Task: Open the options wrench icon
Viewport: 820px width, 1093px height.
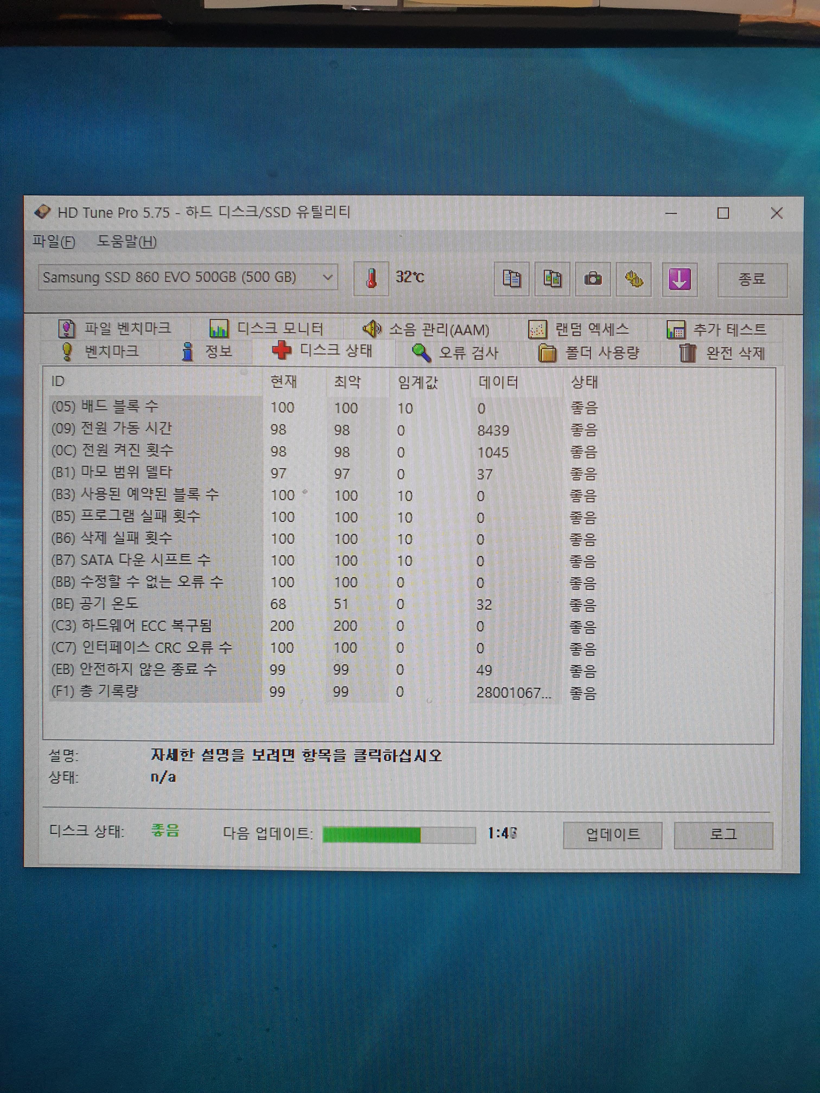Action: (x=634, y=280)
